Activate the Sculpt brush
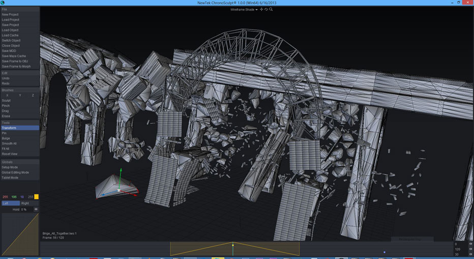Viewport: 474px width, 259px height. (x=6, y=101)
